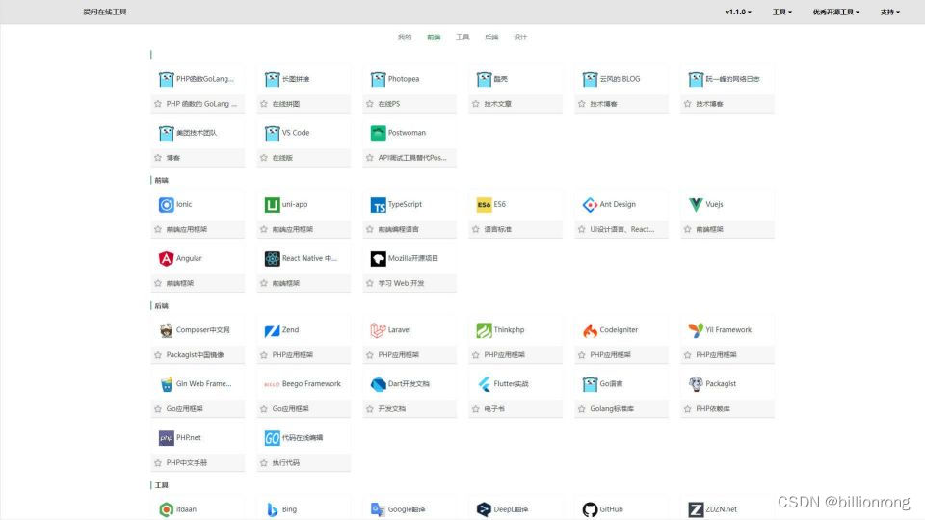Expand the 工具 dropdown in the top bar
This screenshot has width=925, height=520.
point(782,12)
